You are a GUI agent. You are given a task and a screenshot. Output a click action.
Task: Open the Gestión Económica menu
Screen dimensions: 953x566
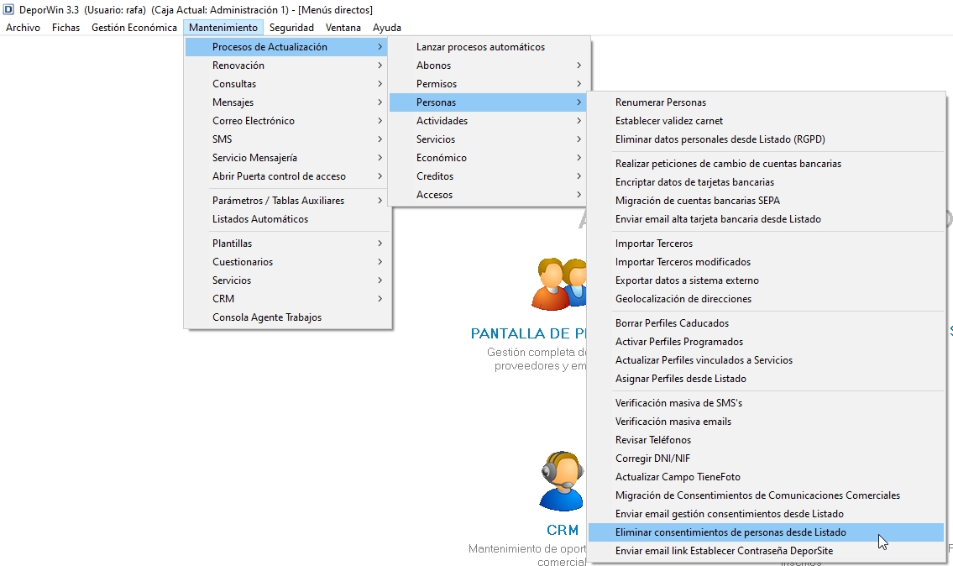coord(134,28)
